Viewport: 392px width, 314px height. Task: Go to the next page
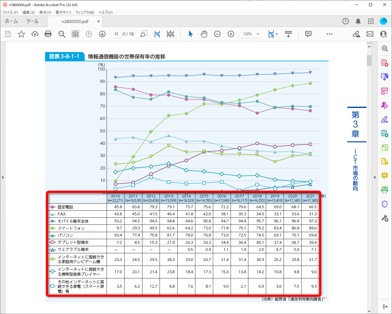102,34
